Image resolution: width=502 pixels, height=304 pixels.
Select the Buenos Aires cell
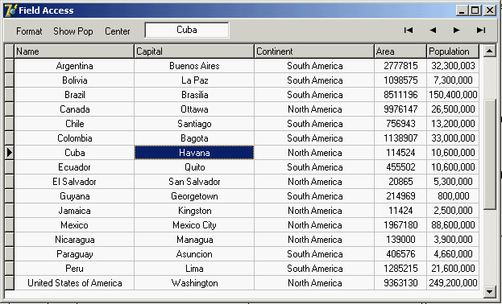point(194,66)
